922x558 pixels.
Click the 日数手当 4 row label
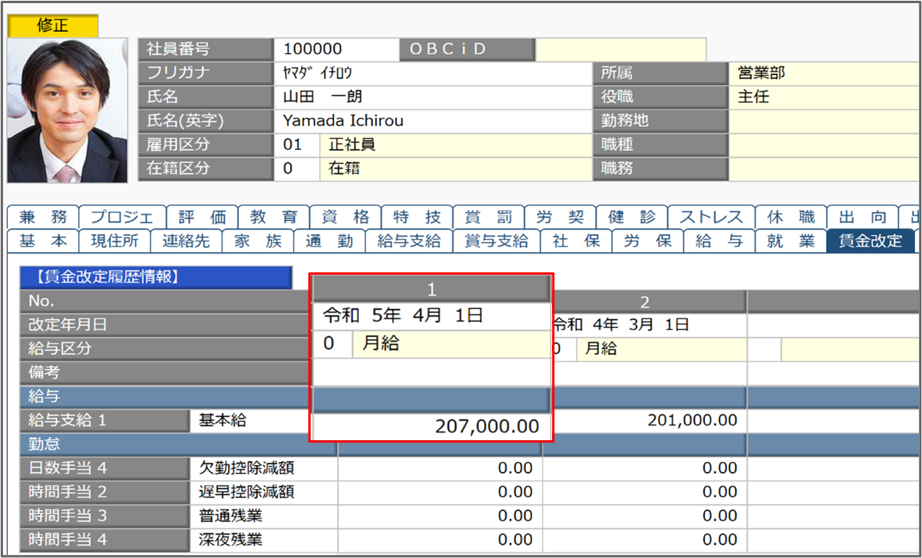105,468
